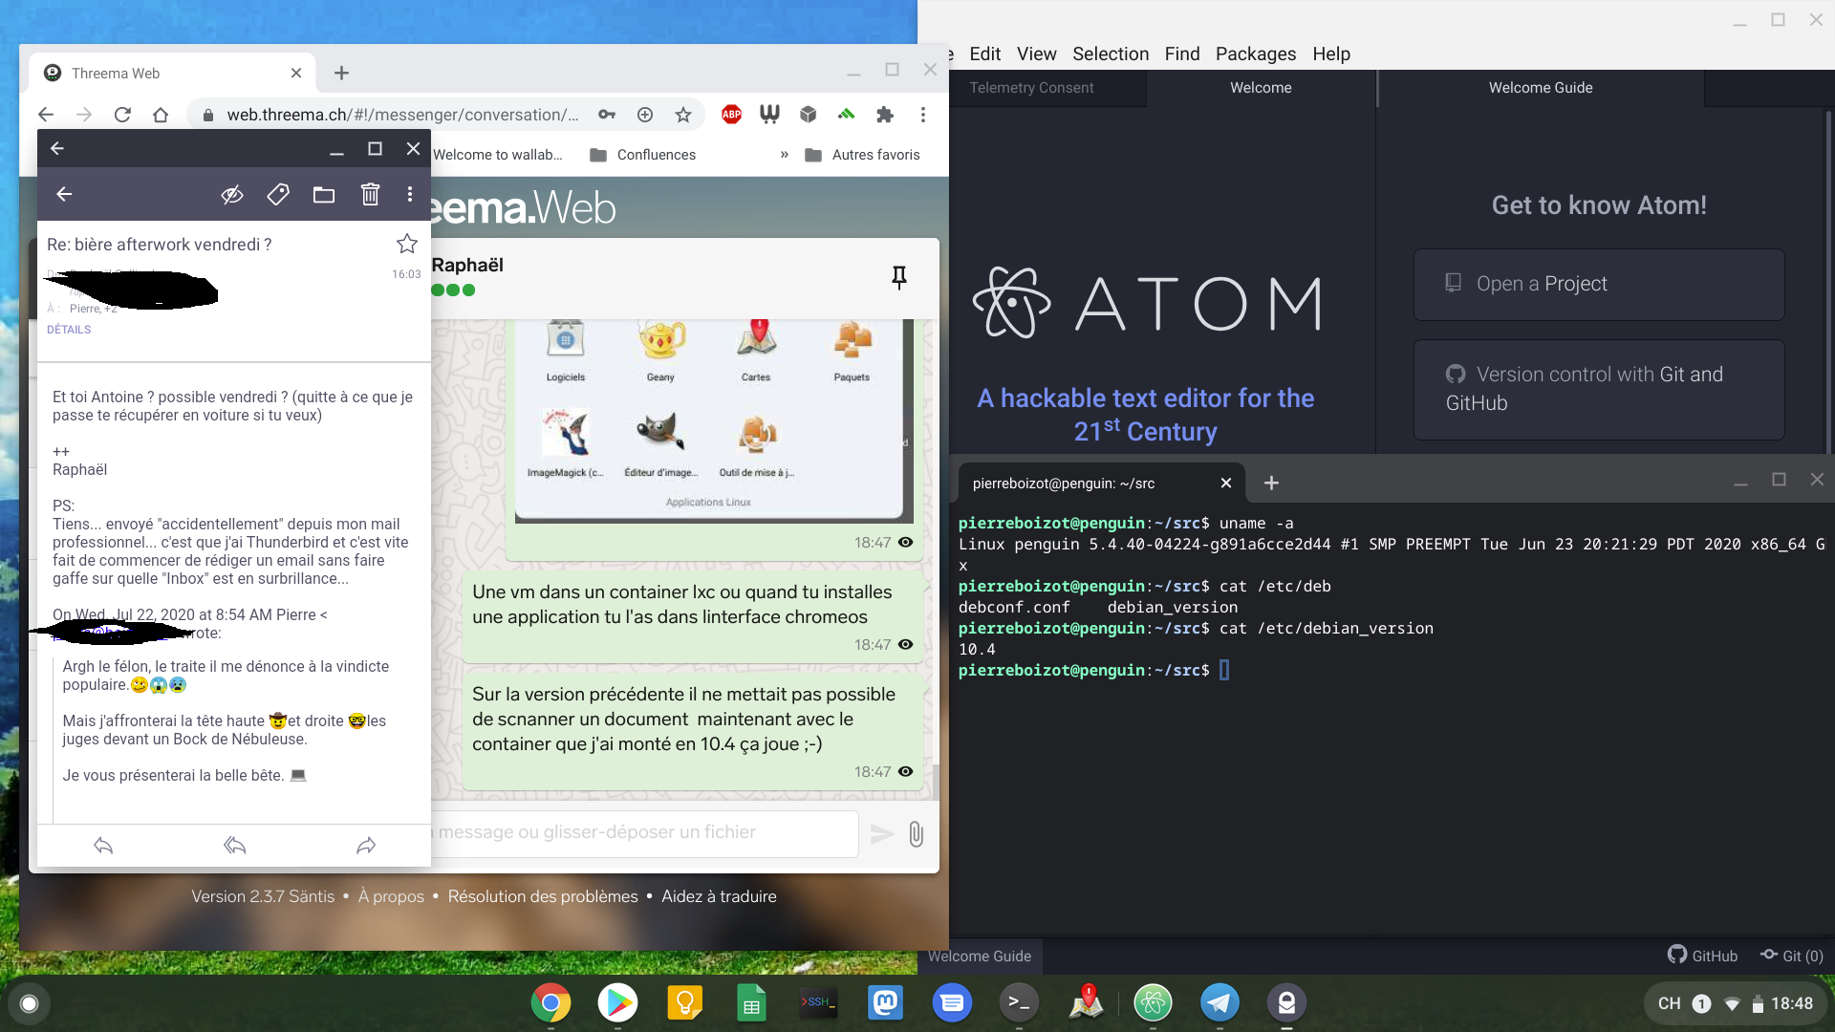Open the wallabag W extension icon
This screenshot has width=1835, height=1032.
[x=769, y=115]
